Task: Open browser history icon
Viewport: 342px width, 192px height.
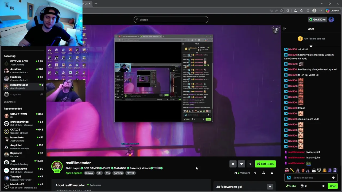Action: pos(308,11)
